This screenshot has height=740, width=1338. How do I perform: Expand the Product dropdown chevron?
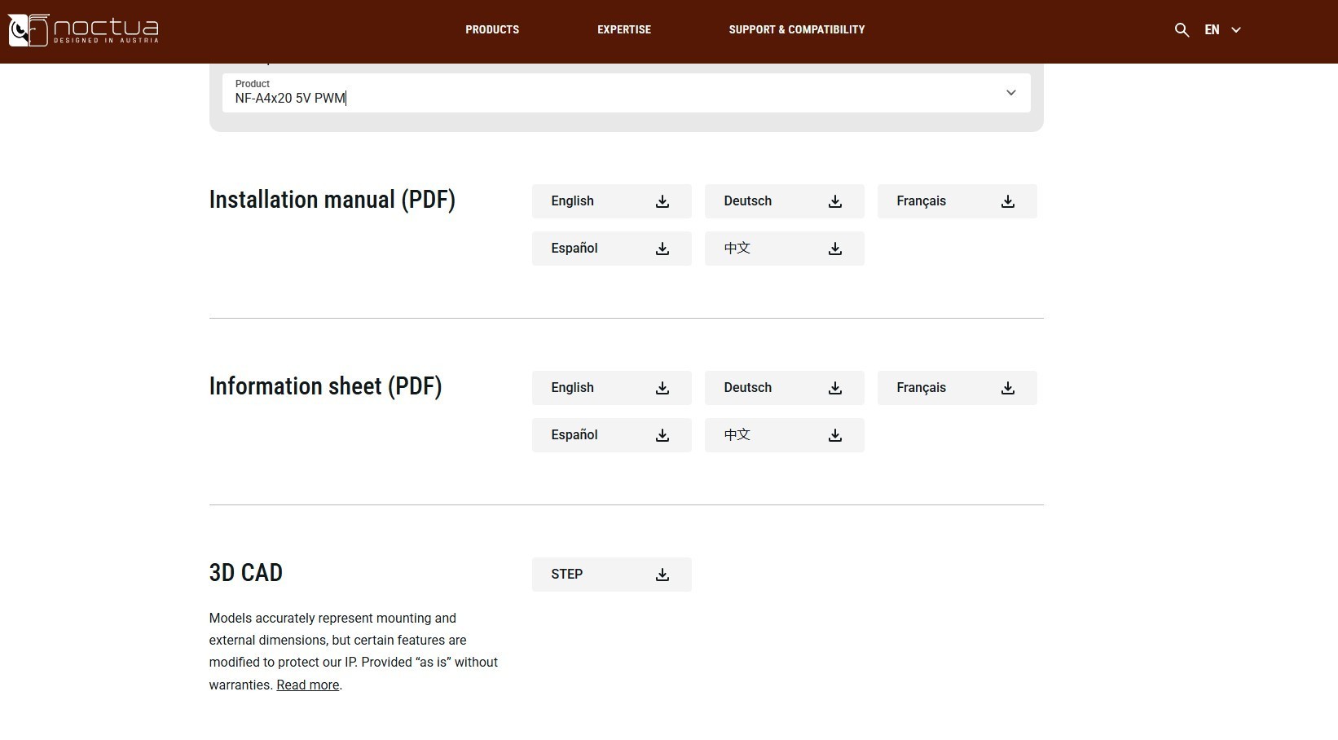pos(1010,93)
